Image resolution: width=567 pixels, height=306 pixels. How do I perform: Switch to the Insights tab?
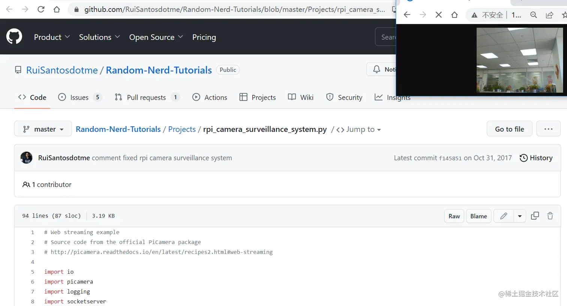(x=392, y=97)
